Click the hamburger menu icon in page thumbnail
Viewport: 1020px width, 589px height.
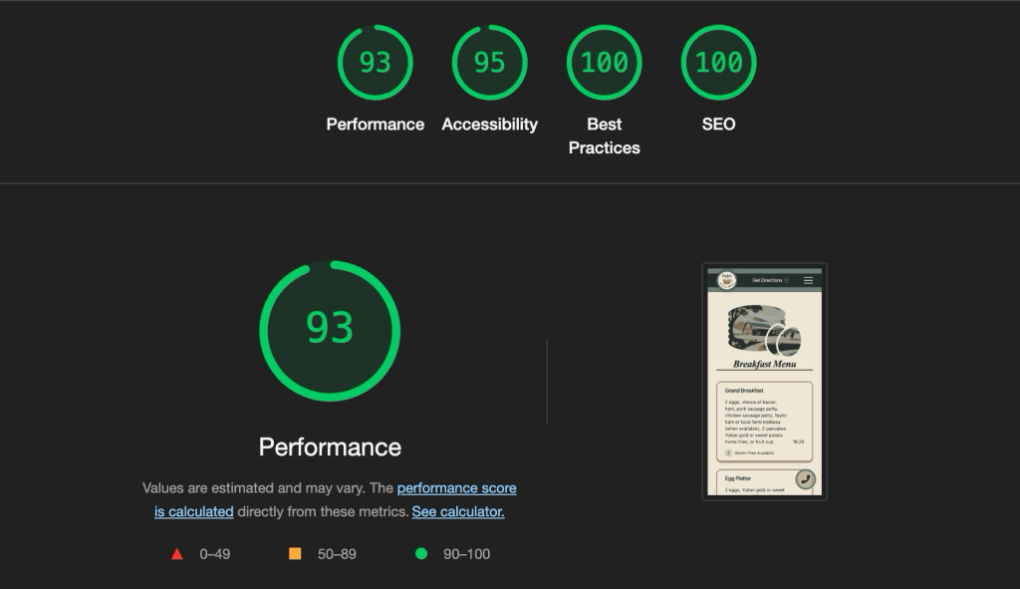(x=808, y=280)
